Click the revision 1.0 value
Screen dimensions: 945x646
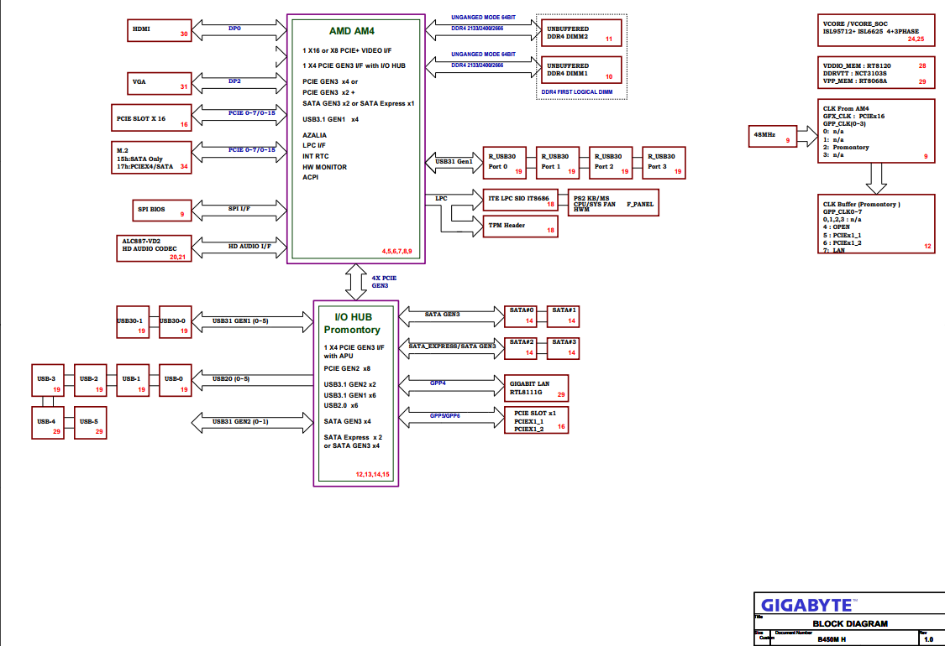click(x=928, y=639)
